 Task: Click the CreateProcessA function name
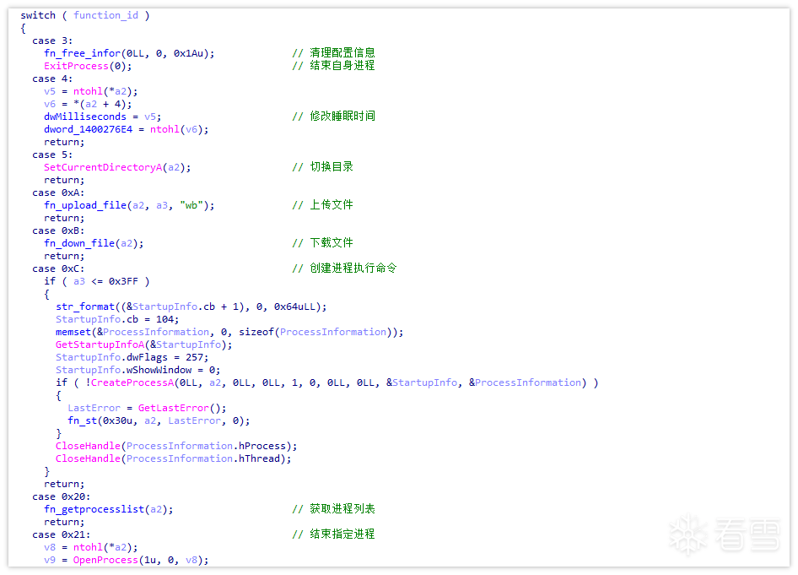[132, 382]
